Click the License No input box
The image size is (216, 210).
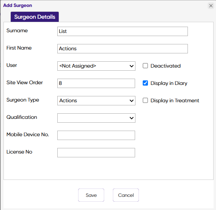pos(96,152)
